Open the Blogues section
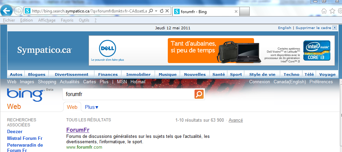Screen dimensions: 342x152 37,74
